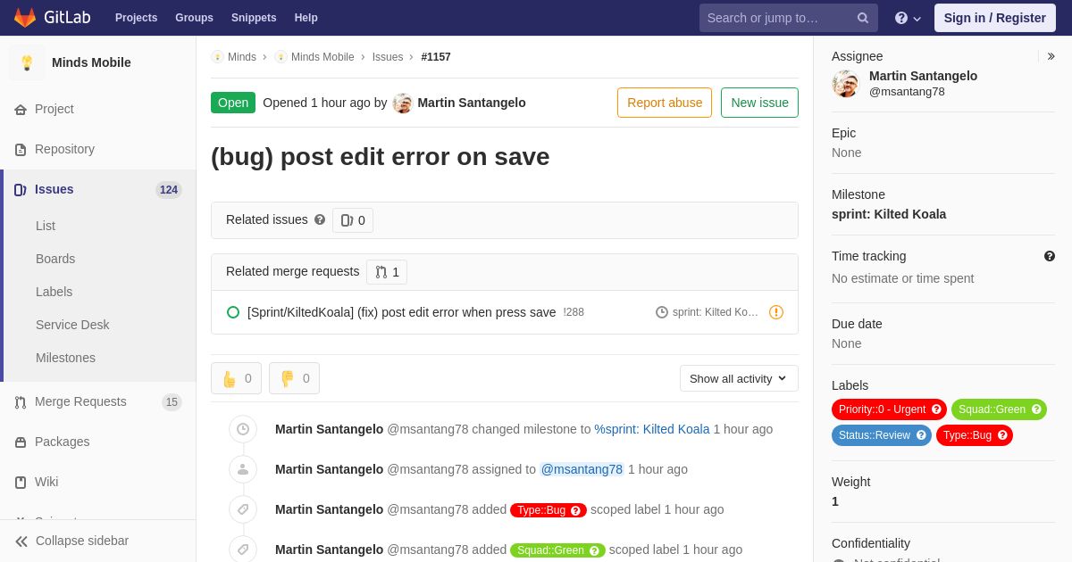Open the help question-mark menu
This screenshot has height=562, width=1072.
point(908,18)
